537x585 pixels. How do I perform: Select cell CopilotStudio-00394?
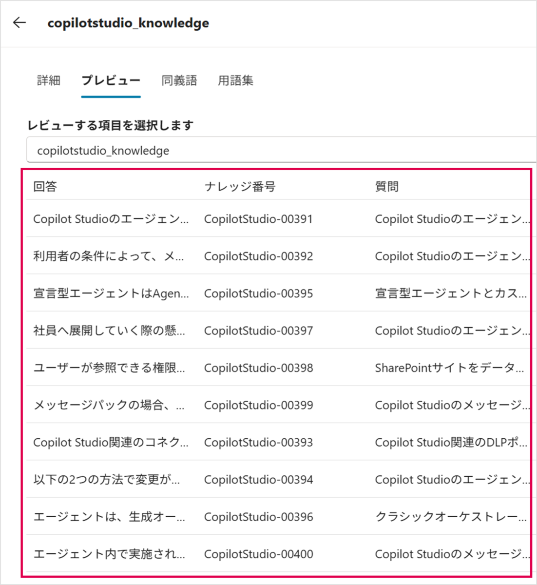(x=258, y=480)
